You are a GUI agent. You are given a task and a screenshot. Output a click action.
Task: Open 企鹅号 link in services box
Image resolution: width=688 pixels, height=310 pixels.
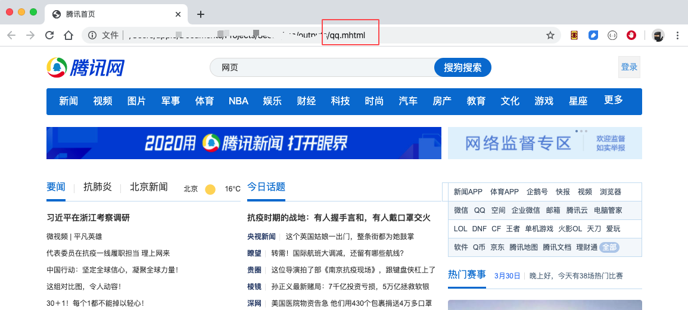click(x=537, y=192)
